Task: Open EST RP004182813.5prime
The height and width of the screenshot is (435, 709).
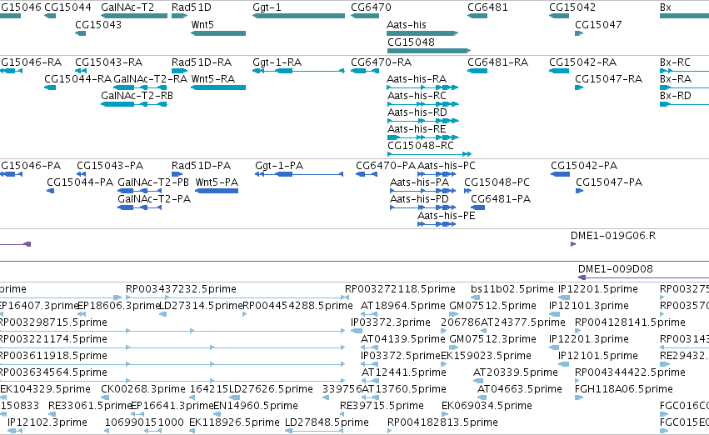Action: [390, 431]
